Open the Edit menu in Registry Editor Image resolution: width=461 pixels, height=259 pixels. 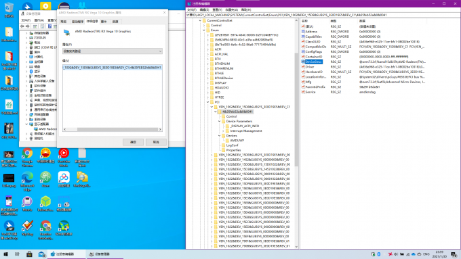pos(204,9)
